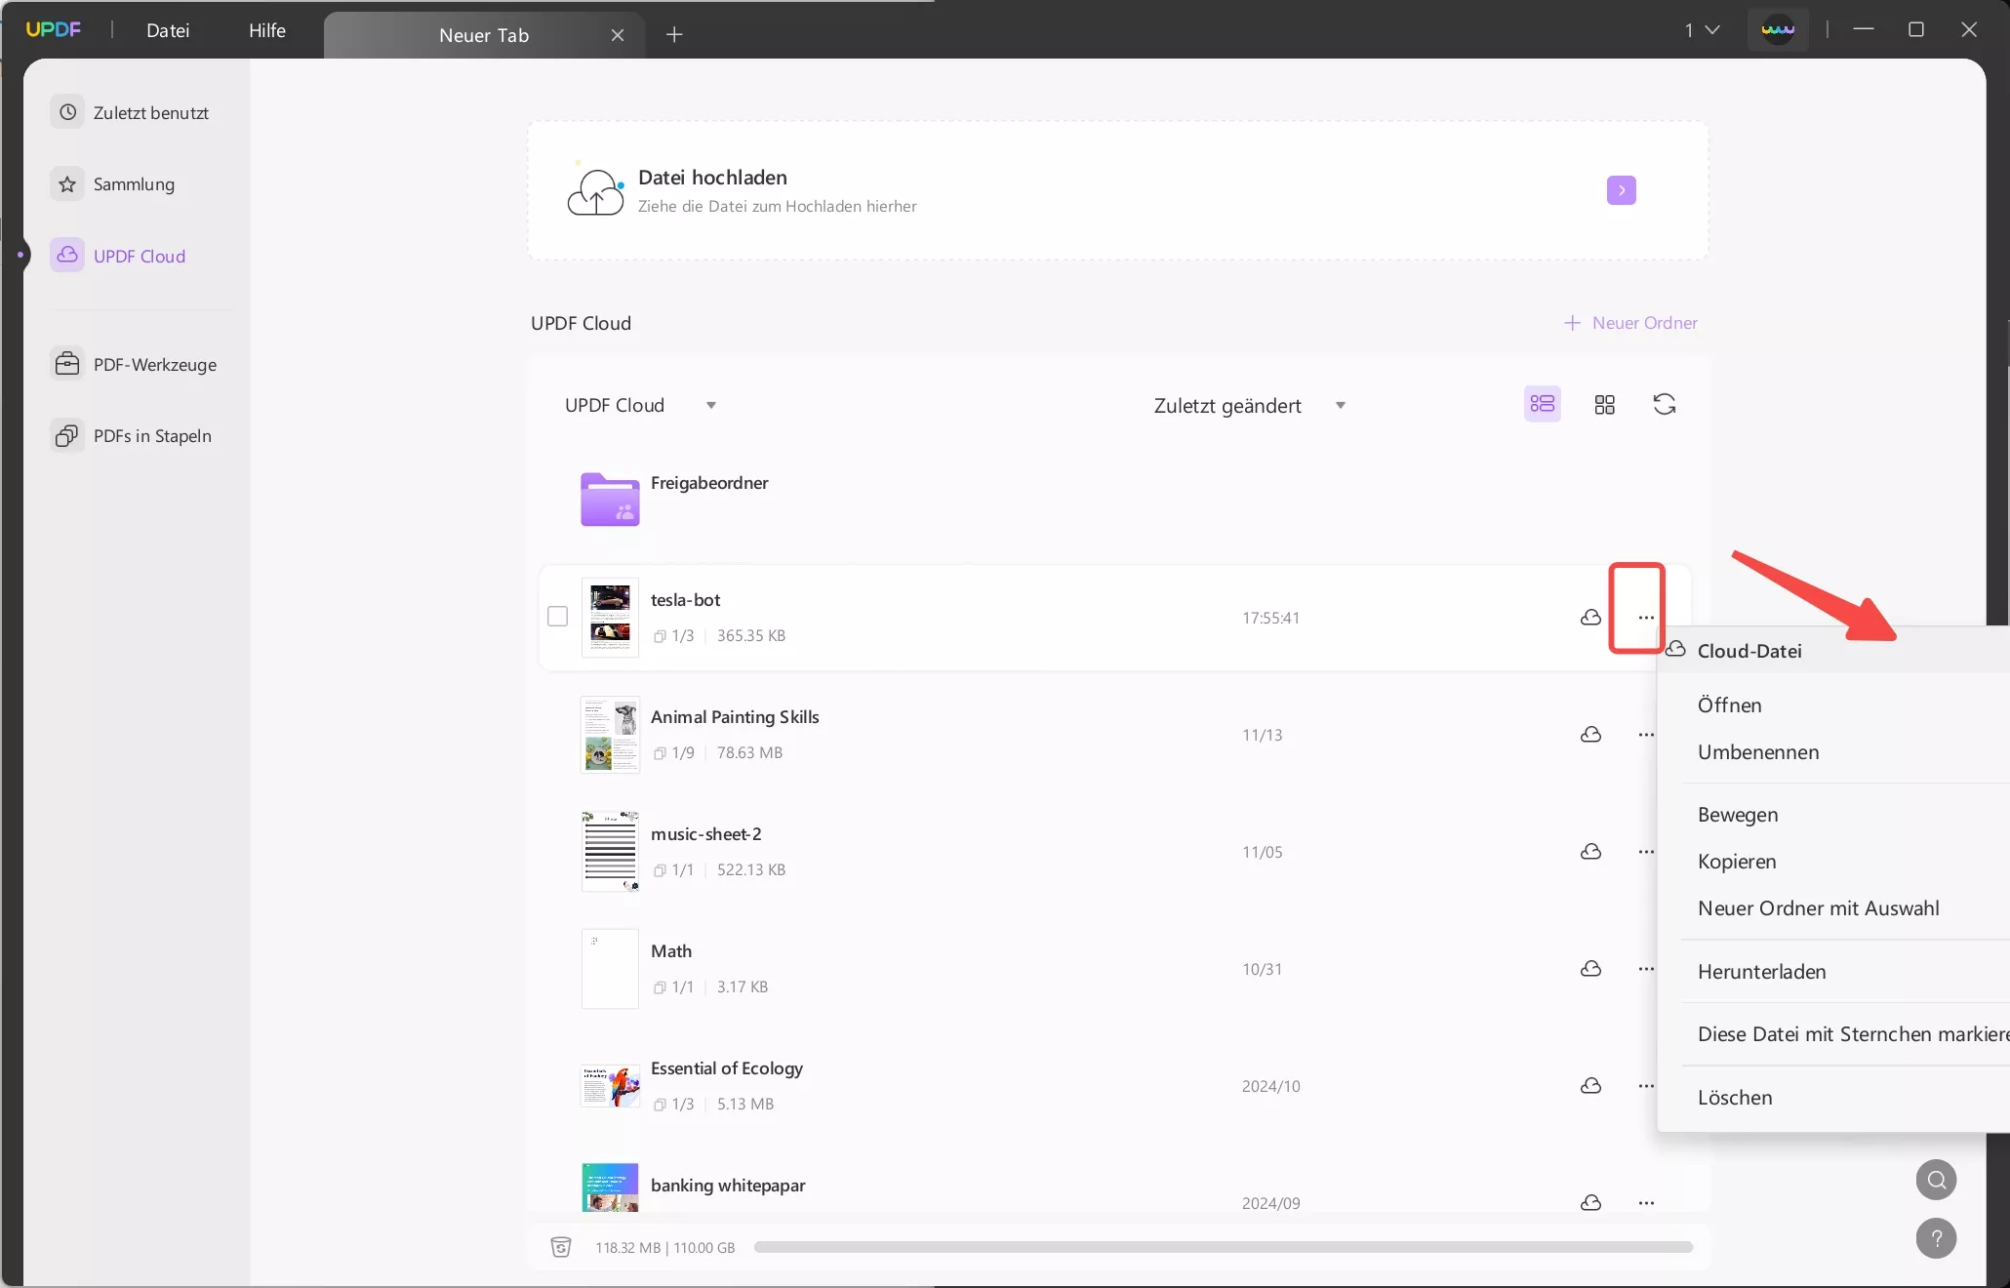The image size is (2010, 1288).
Task: Add a new tab with plus
Action: tap(674, 35)
